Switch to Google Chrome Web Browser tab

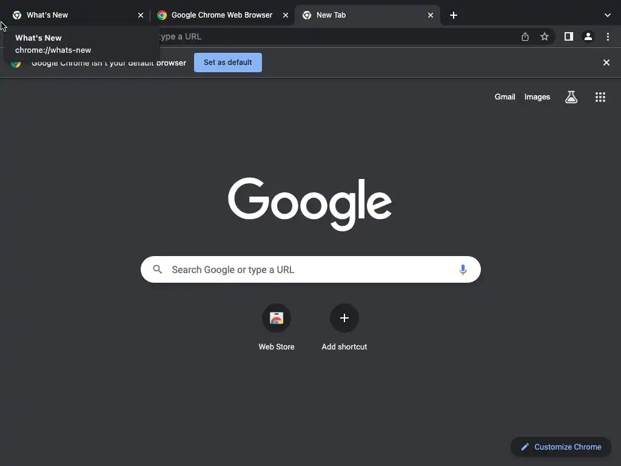tap(222, 15)
